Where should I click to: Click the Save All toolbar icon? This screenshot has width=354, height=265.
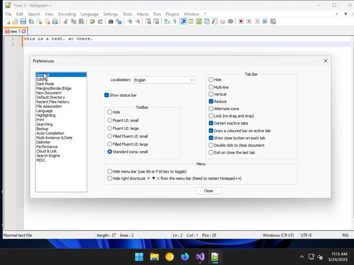(31, 21)
